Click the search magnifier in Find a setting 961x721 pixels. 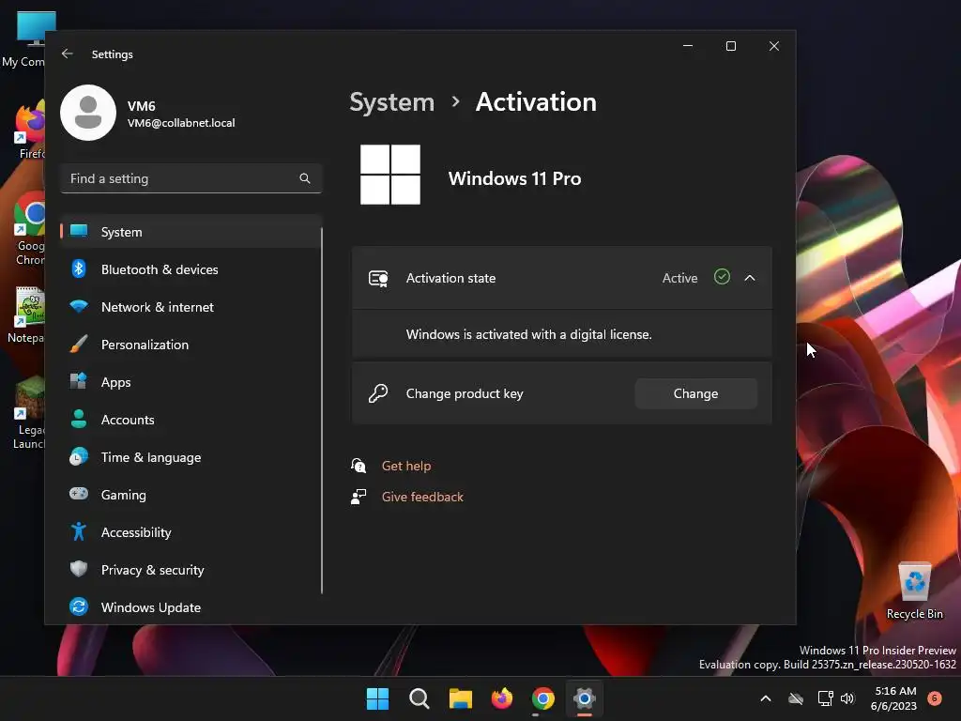tap(305, 178)
